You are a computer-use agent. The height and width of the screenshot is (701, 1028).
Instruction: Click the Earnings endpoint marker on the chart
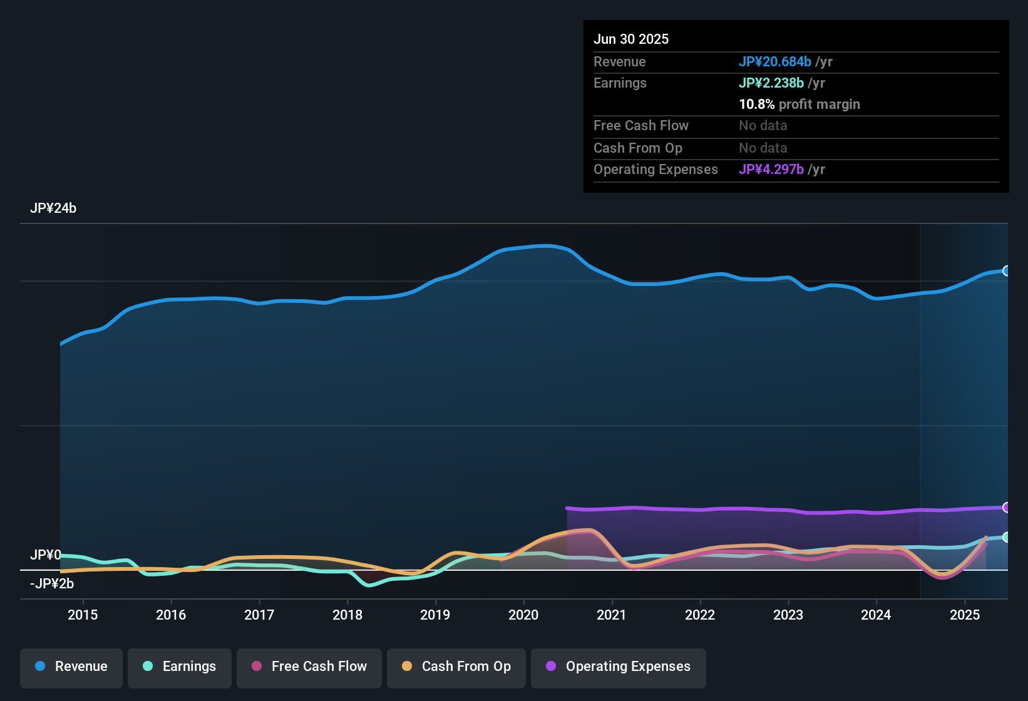[1007, 537]
